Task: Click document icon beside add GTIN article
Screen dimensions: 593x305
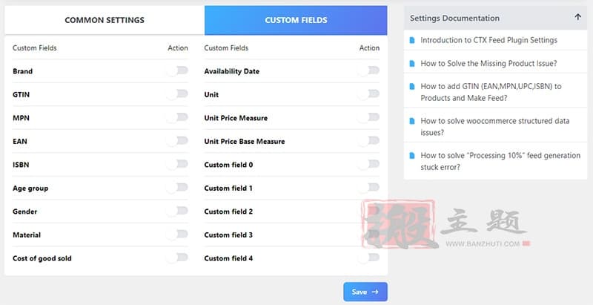Action: click(x=412, y=87)
